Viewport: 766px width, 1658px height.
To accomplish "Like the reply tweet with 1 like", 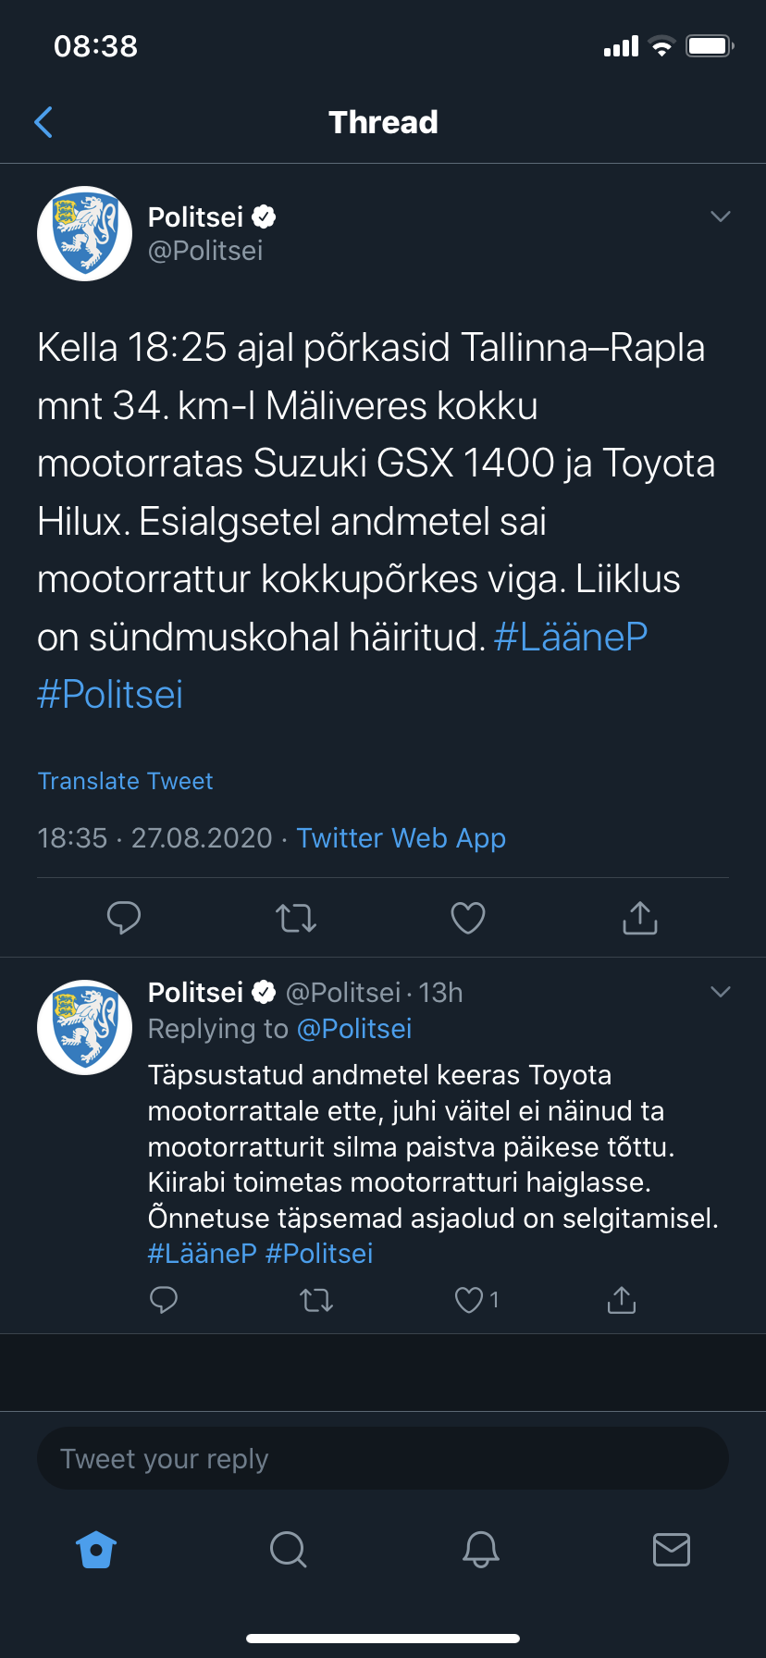I will click(470, 1300).
